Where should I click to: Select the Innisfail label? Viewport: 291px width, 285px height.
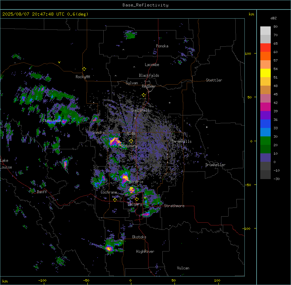[x=140, y=110]
